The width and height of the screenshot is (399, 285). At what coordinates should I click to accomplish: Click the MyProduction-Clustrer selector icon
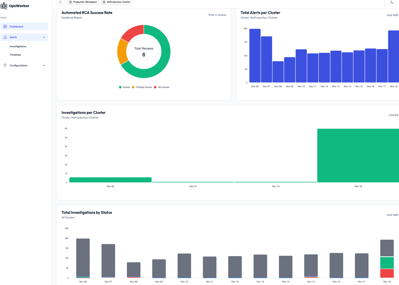104,2
